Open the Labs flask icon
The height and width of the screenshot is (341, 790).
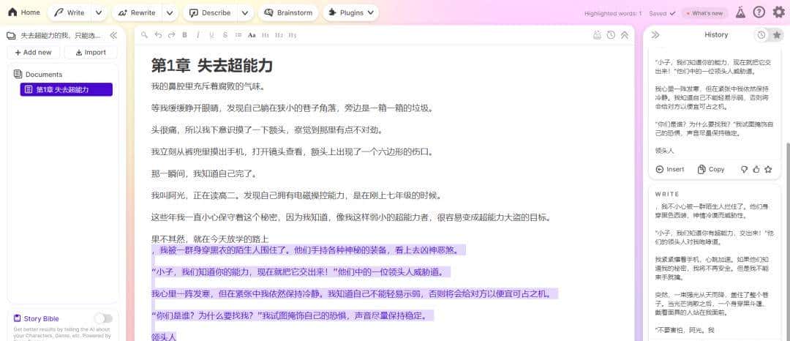[x=740, y=12]
